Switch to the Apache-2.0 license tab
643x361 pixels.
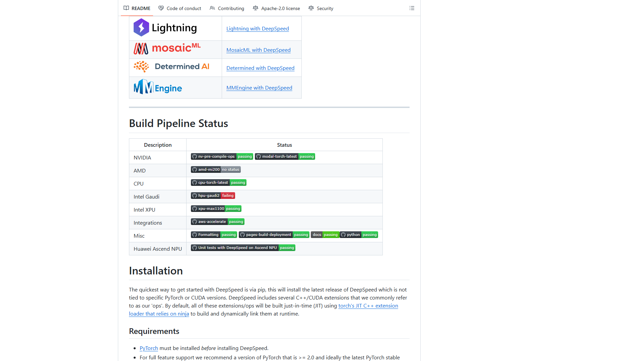point(277,8)
